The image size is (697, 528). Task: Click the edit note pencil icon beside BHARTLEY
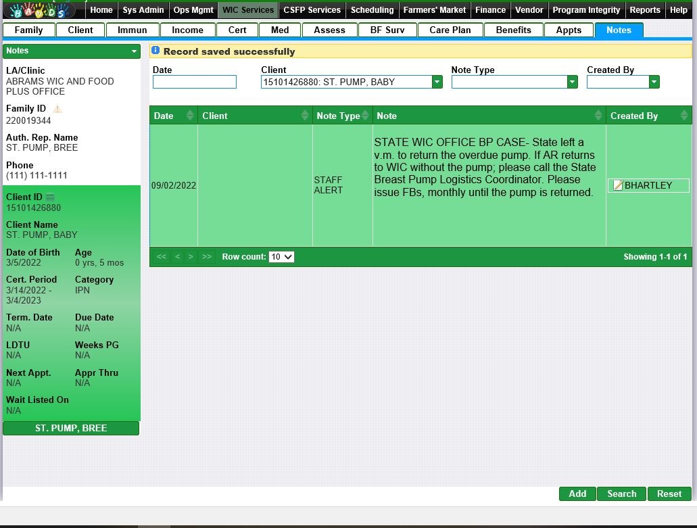(617, 185)
